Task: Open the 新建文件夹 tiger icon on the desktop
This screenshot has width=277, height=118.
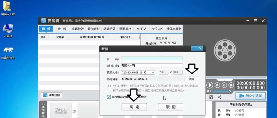Action: click(x=8, y=53)
